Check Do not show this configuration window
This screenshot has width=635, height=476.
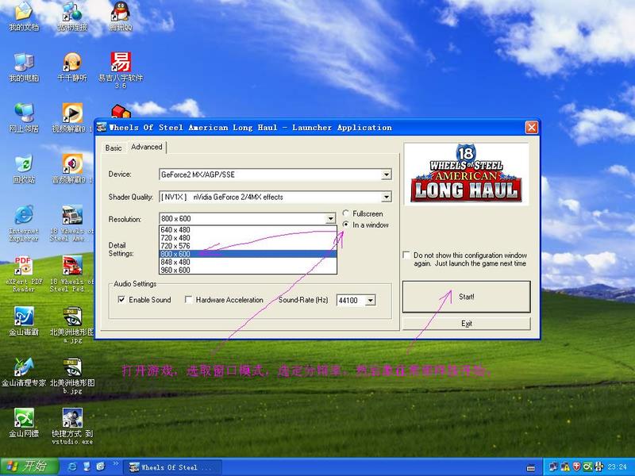407,255
